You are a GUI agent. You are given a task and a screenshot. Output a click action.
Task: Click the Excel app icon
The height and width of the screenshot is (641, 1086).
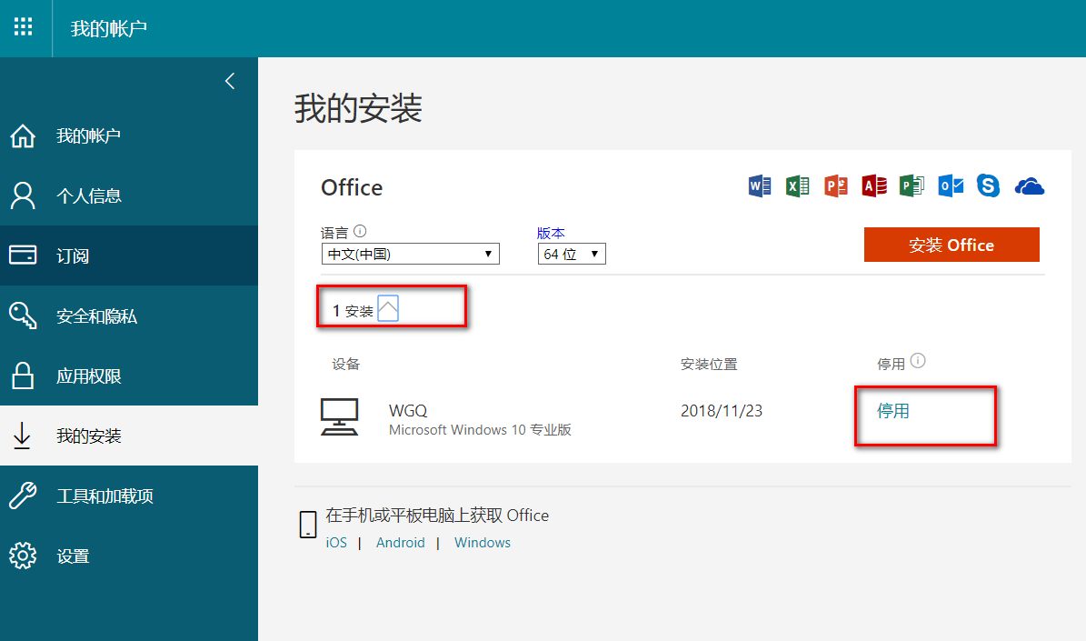[x=798, y=185]
